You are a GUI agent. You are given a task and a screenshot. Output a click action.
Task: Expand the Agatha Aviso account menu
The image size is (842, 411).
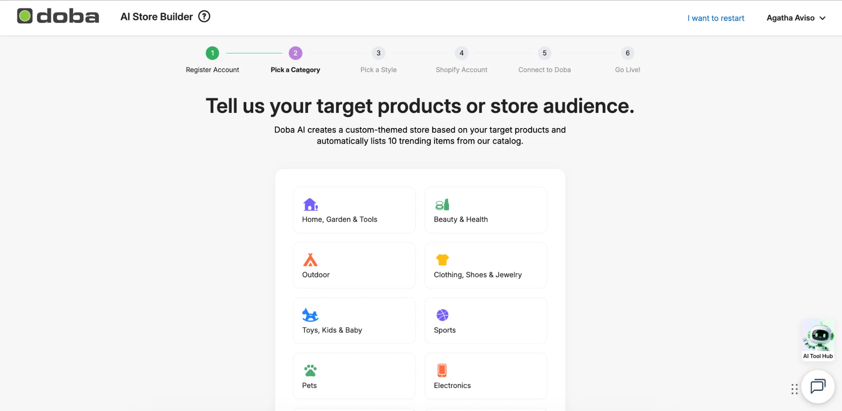(796, 18)
